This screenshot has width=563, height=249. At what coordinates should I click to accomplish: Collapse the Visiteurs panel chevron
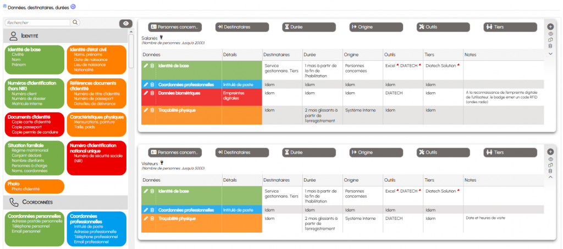(x=550, y=177)
